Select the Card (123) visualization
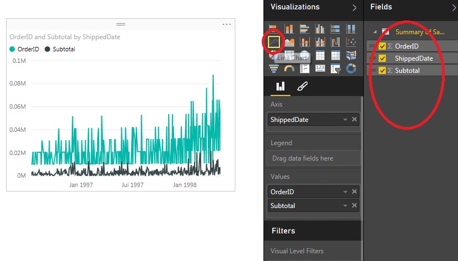This screenshot has width=458, height=261. click(320, 68)
